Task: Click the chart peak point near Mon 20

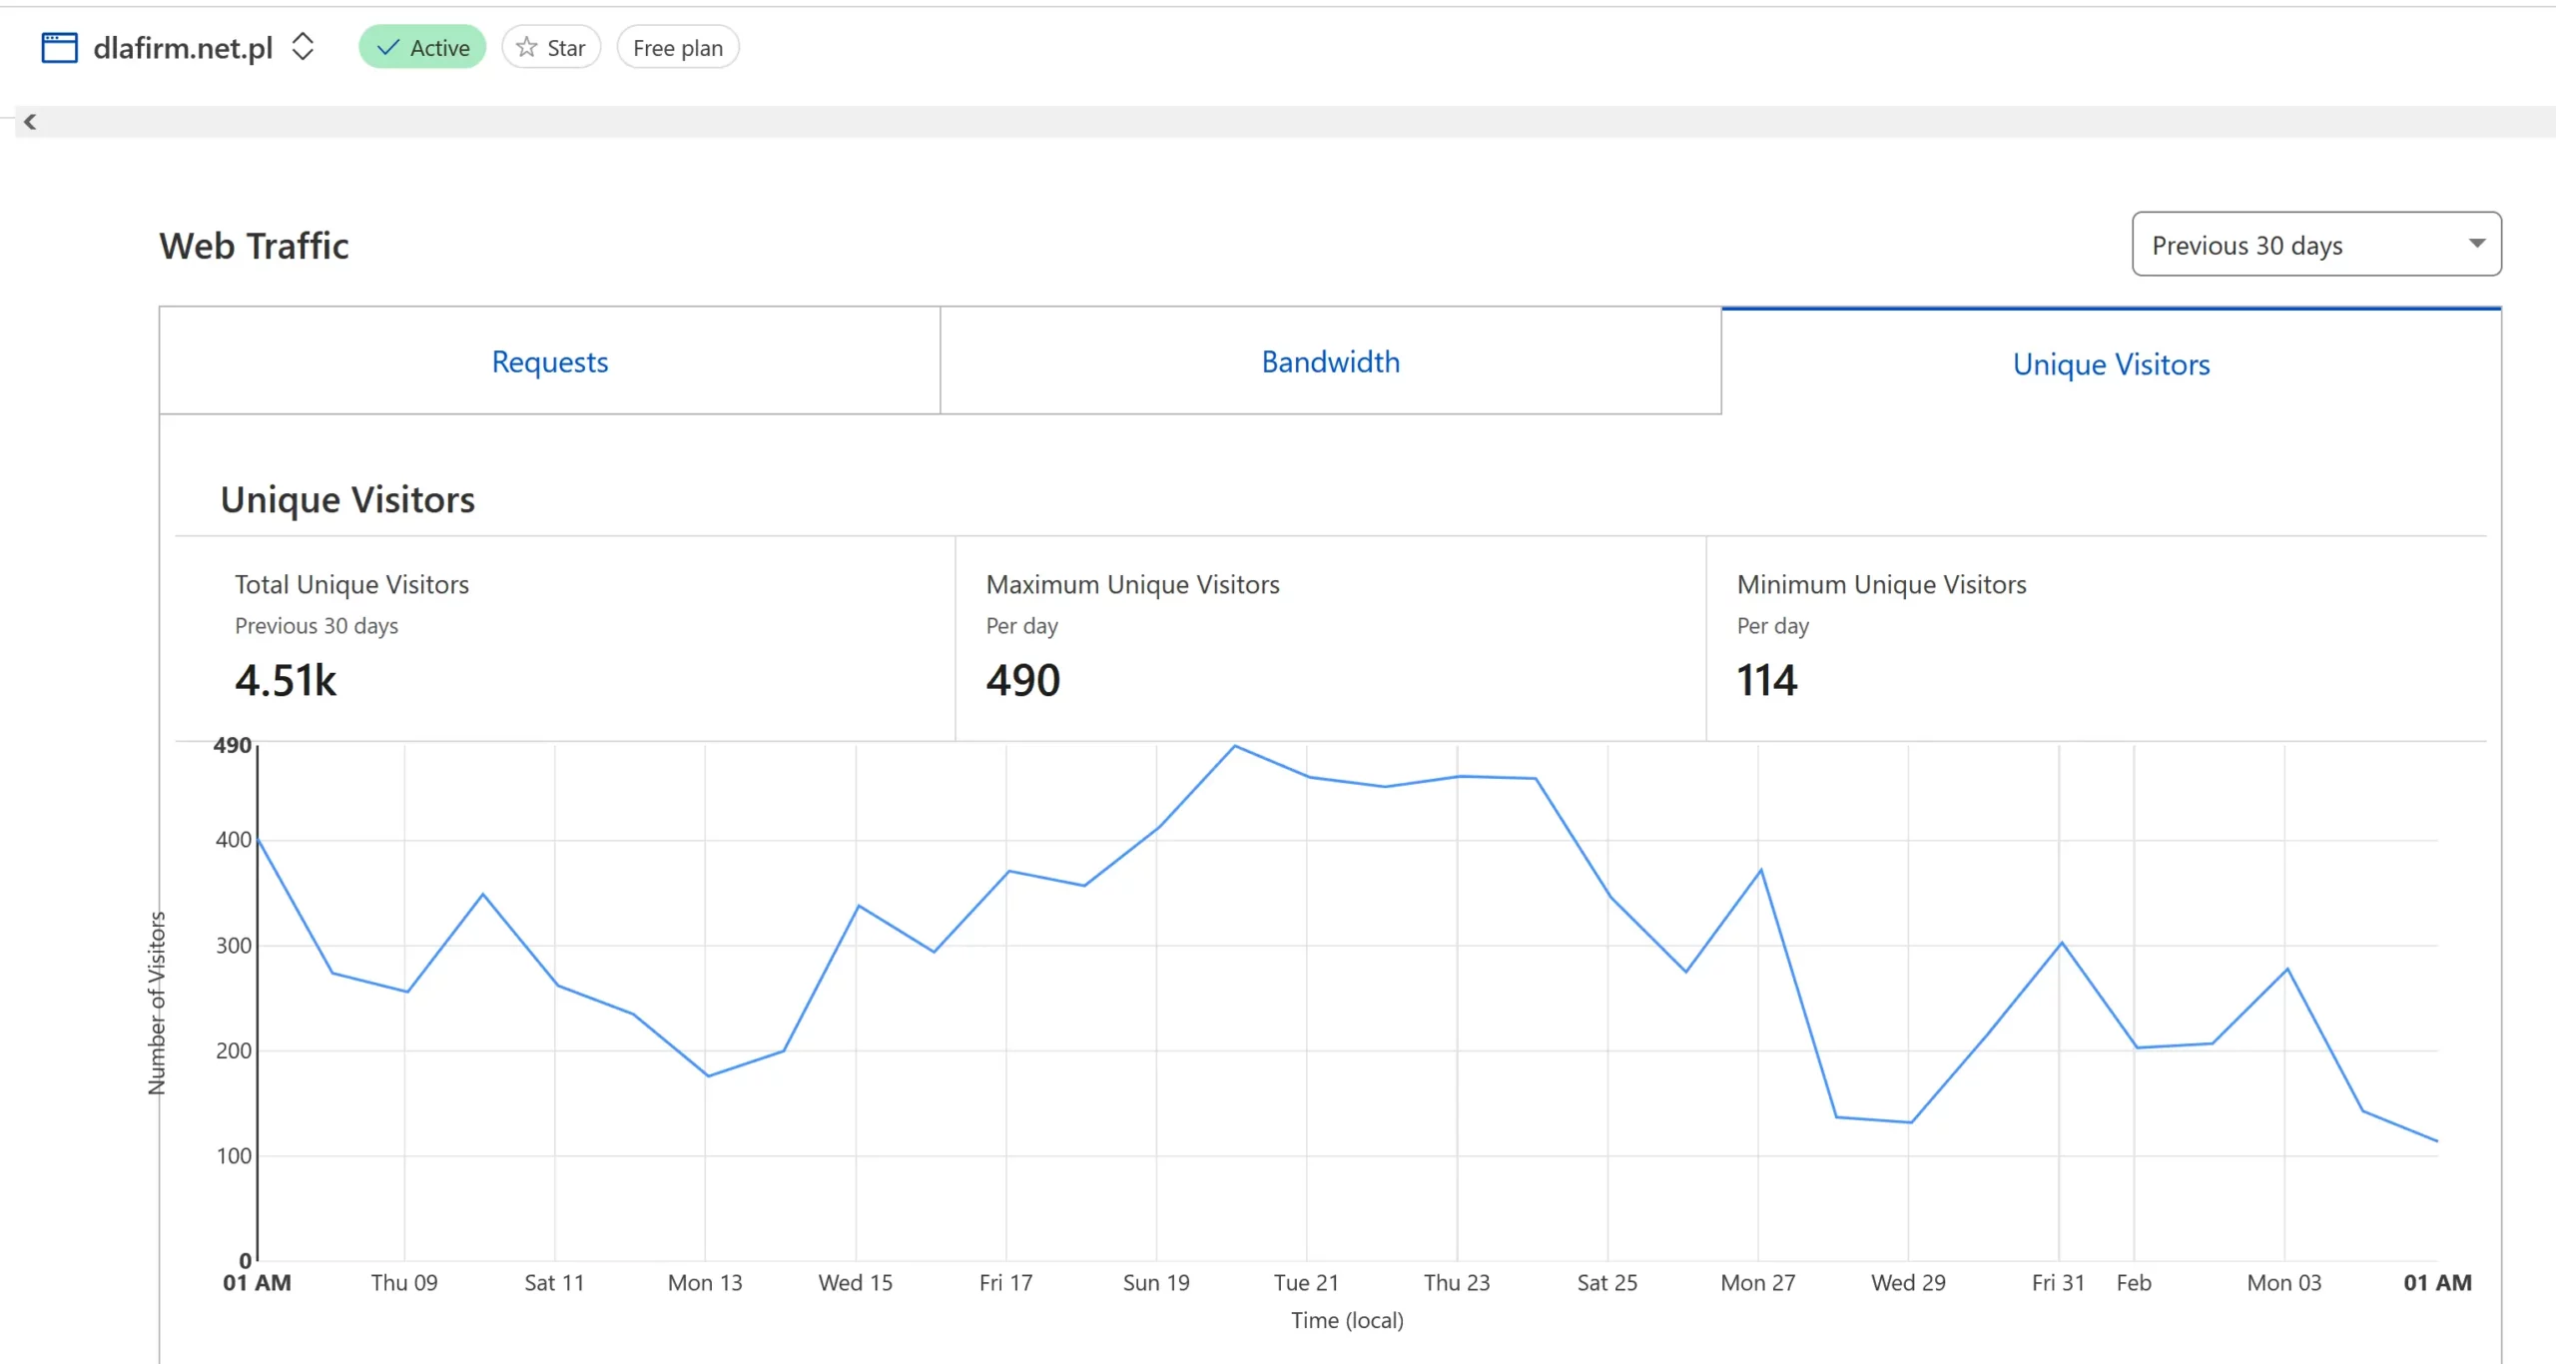Action: pyautogui.click(x=1235, y=746)
